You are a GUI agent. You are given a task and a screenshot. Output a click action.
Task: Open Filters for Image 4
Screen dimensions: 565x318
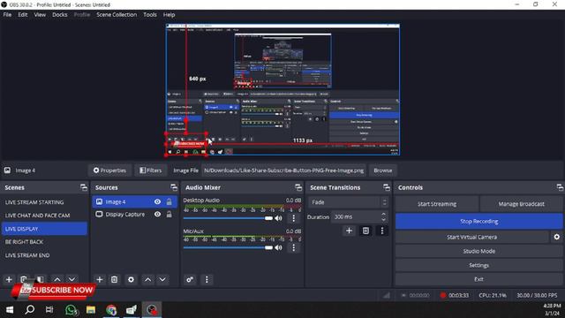pyautogui.click(x=151, y=170)
